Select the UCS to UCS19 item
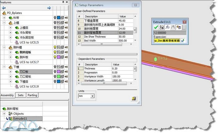Image resolution: width=218 pixels, height=133 pixels. click(x=29, y=86)
